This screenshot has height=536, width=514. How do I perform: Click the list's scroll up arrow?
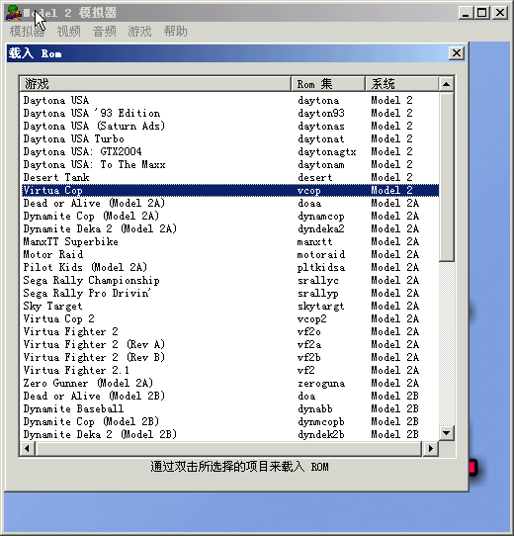[446, 84]
